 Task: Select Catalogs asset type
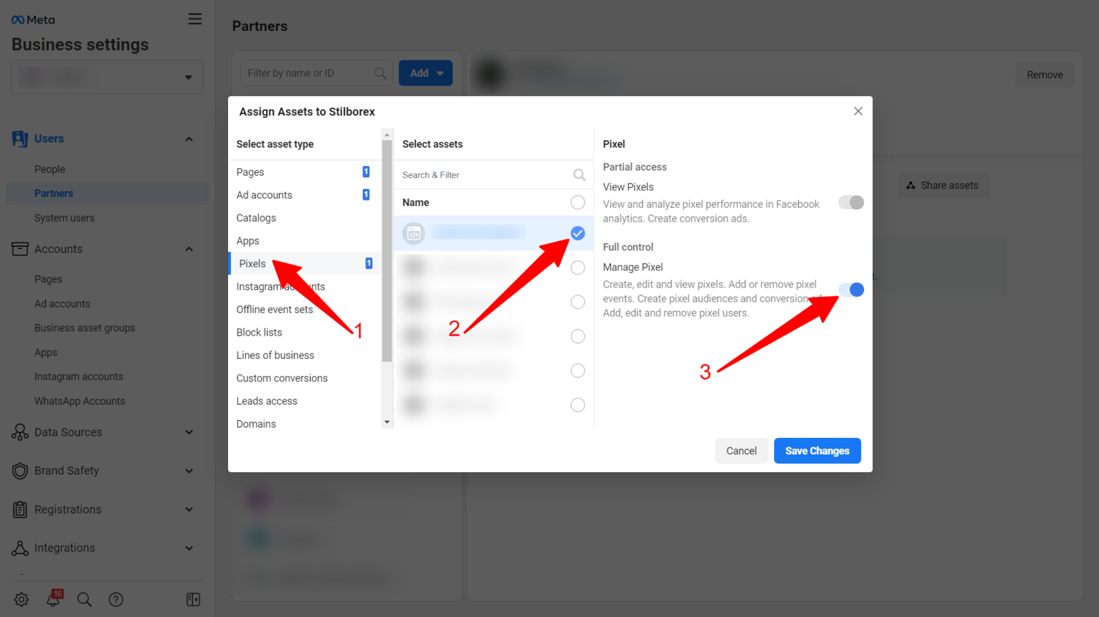[x=256, y=218]
